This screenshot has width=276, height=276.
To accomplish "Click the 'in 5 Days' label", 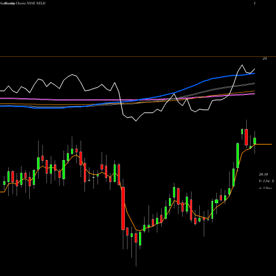I will [x=265, y=188].
